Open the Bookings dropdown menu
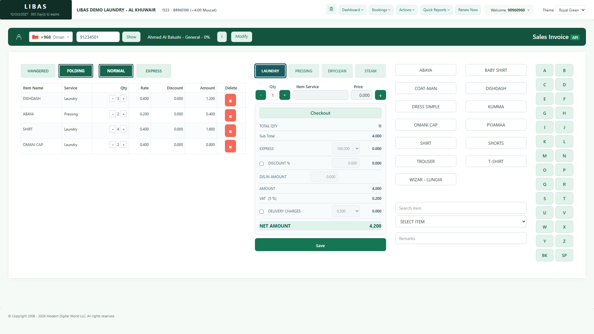 tap(381, 10)
